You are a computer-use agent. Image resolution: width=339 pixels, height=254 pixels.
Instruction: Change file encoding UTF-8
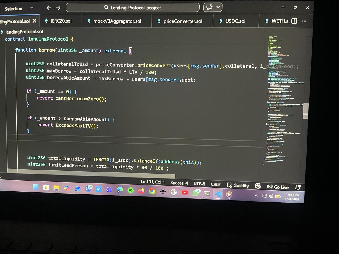tap(199, 184)
